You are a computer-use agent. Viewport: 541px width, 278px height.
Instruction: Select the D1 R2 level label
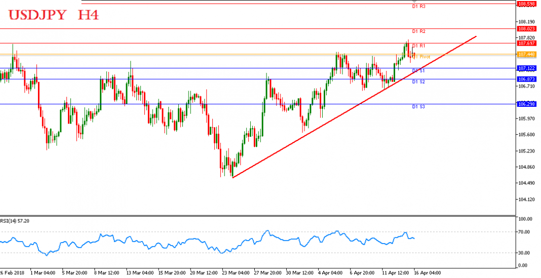coord(418,31)
